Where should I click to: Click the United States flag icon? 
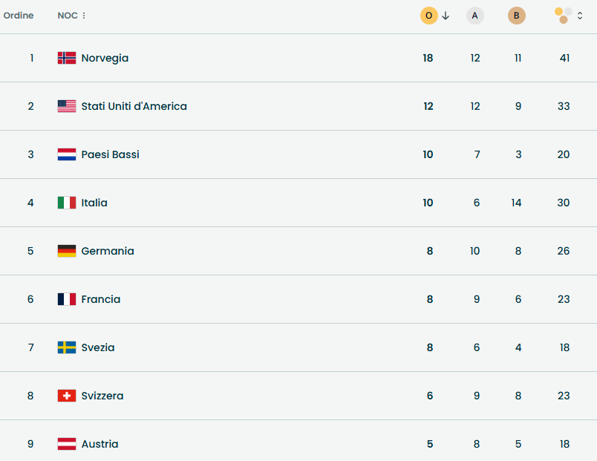click(x=67, y=106)
